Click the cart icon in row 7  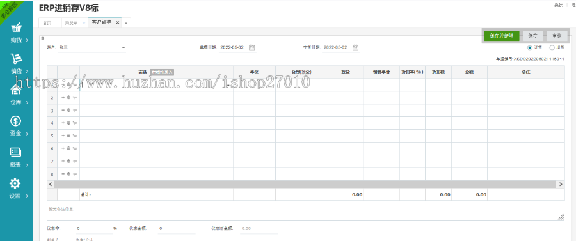coord(75,161)
